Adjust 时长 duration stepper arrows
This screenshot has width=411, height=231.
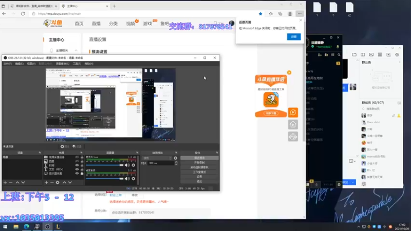pos(176,163)
